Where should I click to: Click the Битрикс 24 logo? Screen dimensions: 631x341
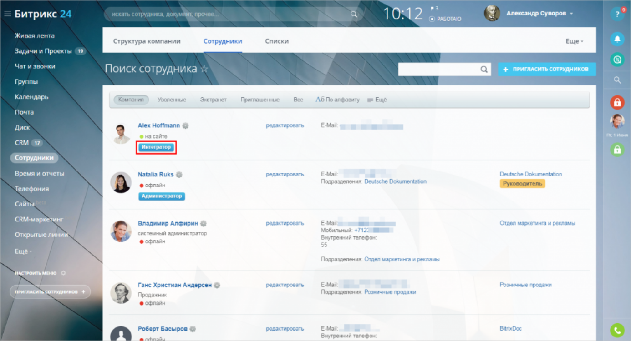tap(43, 14)
